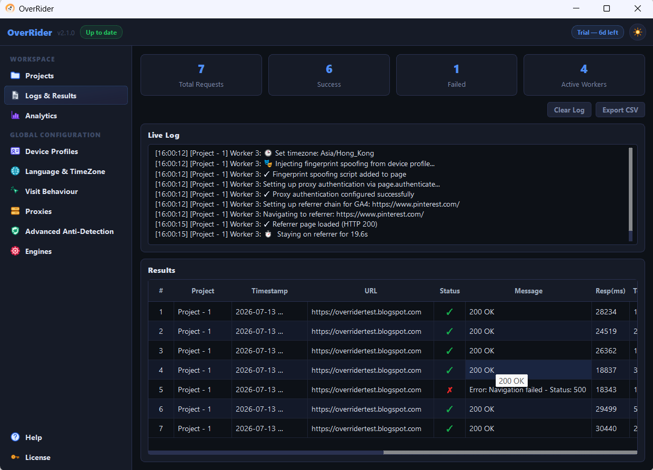Click the # column header
The height and width of the screenshot is (470, 653).
(x=161, y=291)
